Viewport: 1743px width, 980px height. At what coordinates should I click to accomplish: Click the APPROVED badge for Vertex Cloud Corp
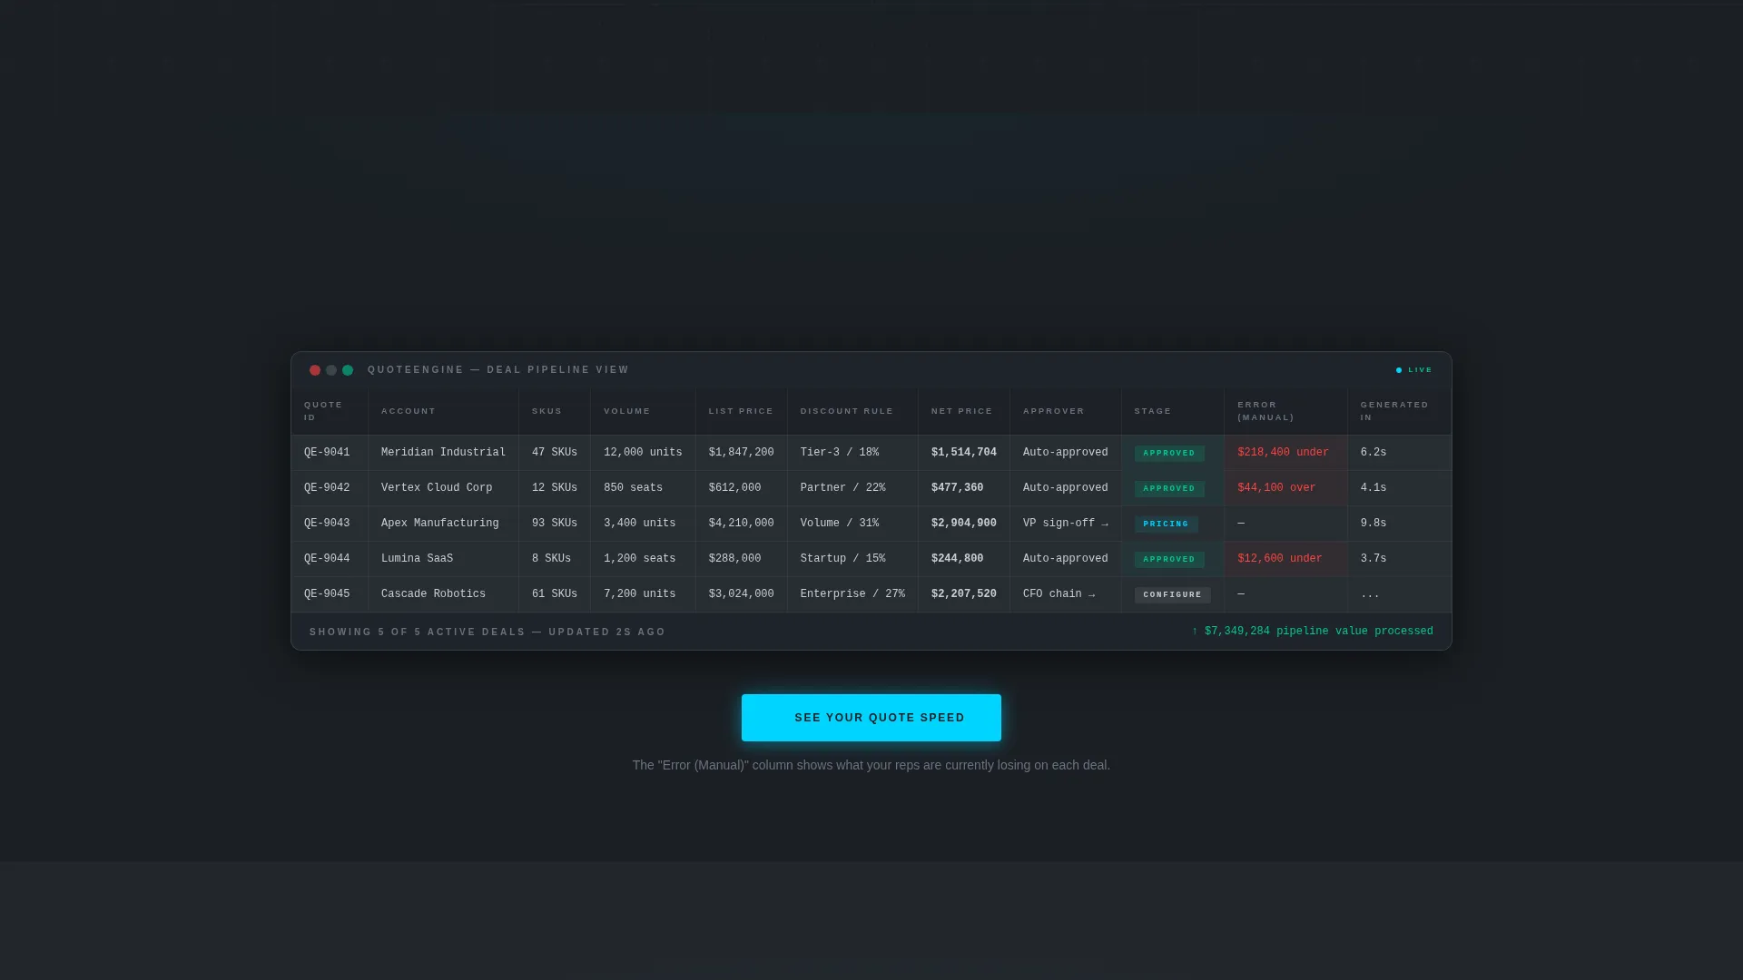click(x=1169, y=488)
